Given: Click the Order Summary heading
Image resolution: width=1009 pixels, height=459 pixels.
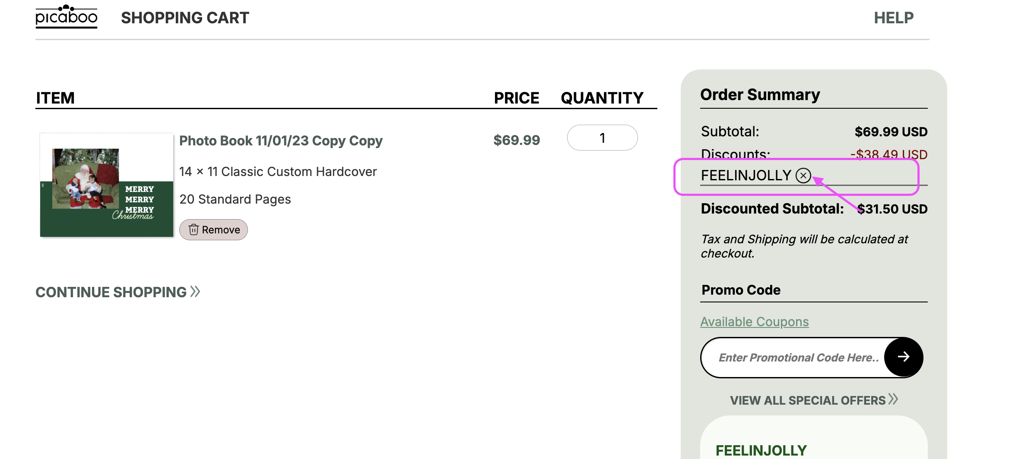Looking at the screenshot, I should (760, 94).
